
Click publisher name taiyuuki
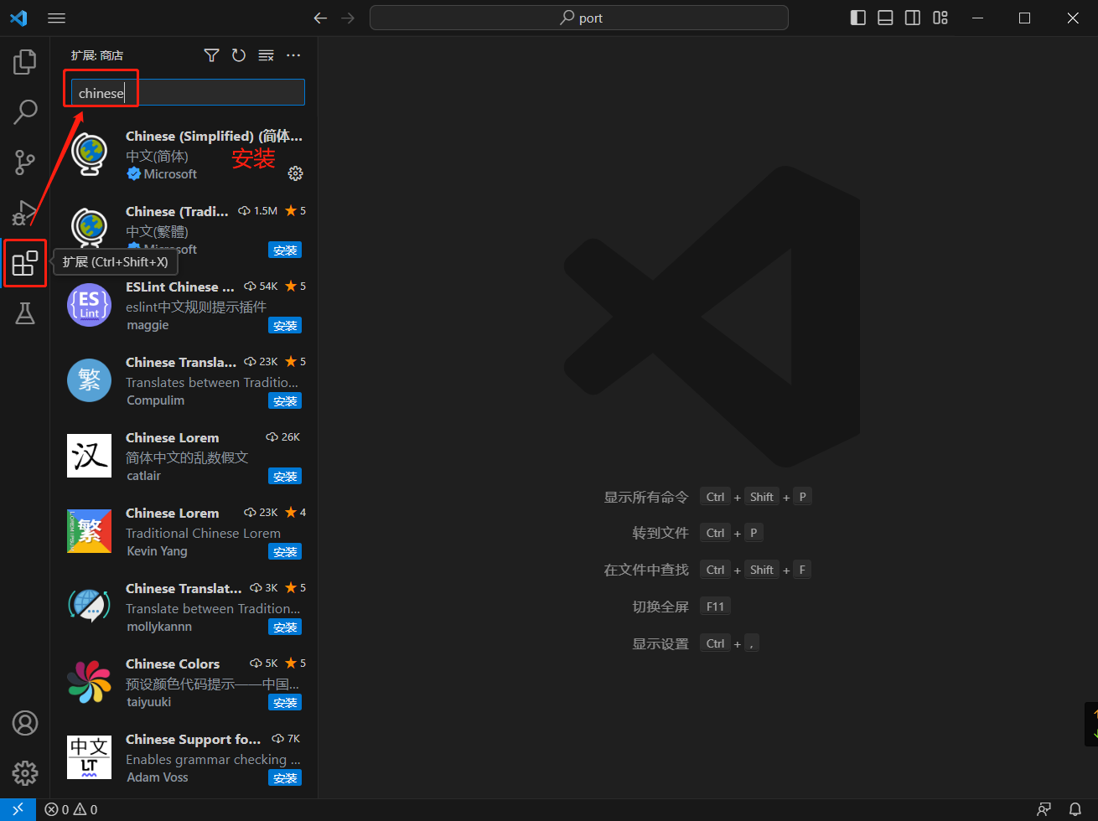(148, 702)
